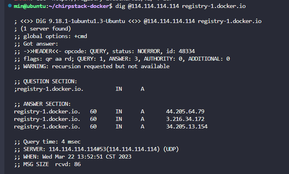The width and height of the screenshot is (289, 174).
Task: Click the dig command word
Action: point(121,7)
